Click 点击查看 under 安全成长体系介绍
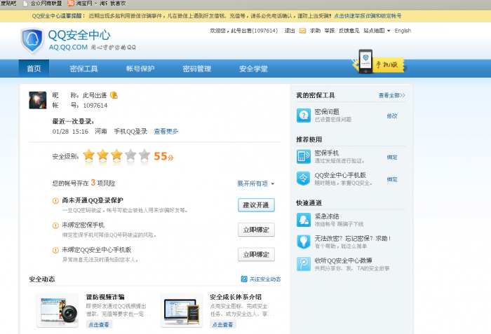Image resolution: width=491 pixels, height=334 pixels. [x=223, y=325]
